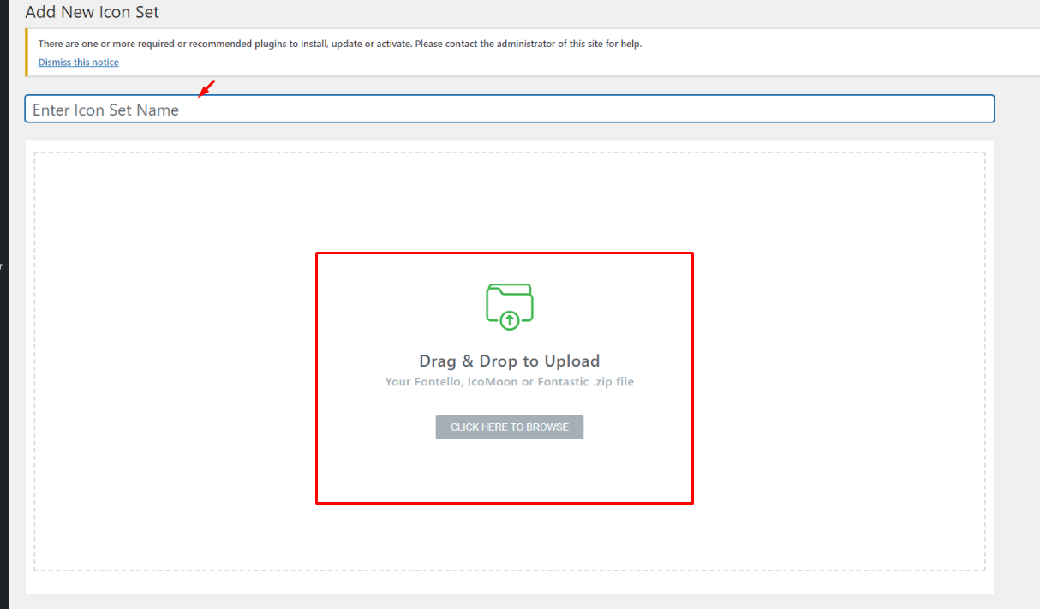Screen dimensions: 1040x609
Task: Click the yellow accent bar of notice
Action: point(27,52)
